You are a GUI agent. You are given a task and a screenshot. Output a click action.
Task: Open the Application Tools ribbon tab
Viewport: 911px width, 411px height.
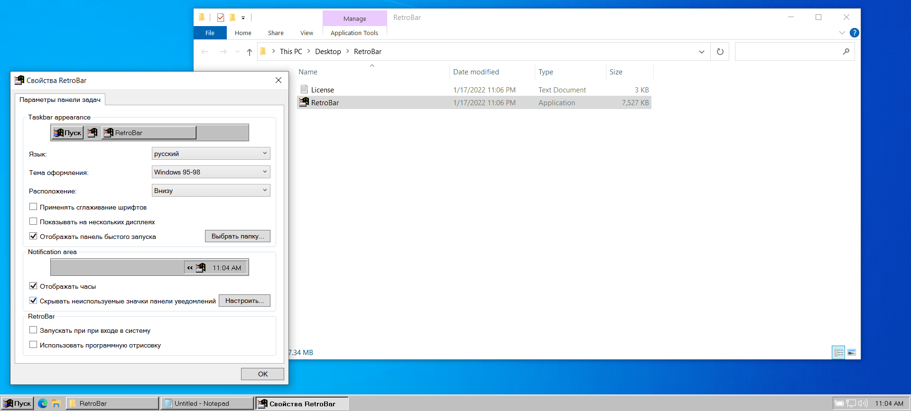354,33
